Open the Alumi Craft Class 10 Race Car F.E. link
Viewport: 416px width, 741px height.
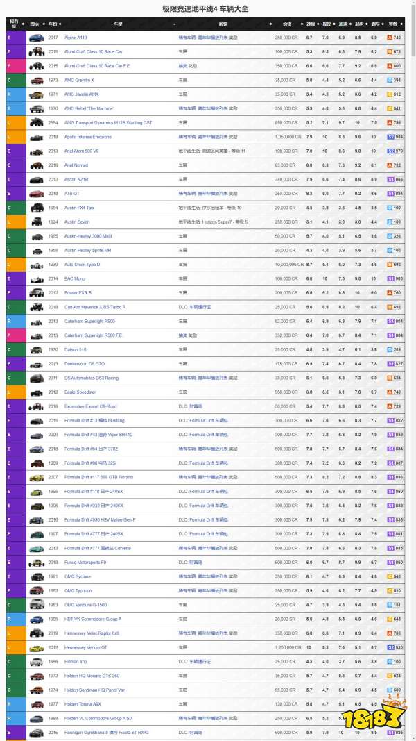(96, 66)
